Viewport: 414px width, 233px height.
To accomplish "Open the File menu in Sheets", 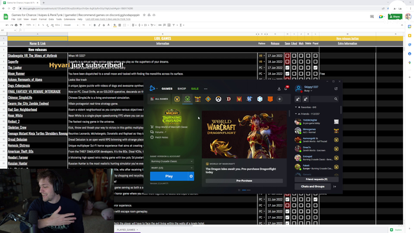I will point(13,19).
